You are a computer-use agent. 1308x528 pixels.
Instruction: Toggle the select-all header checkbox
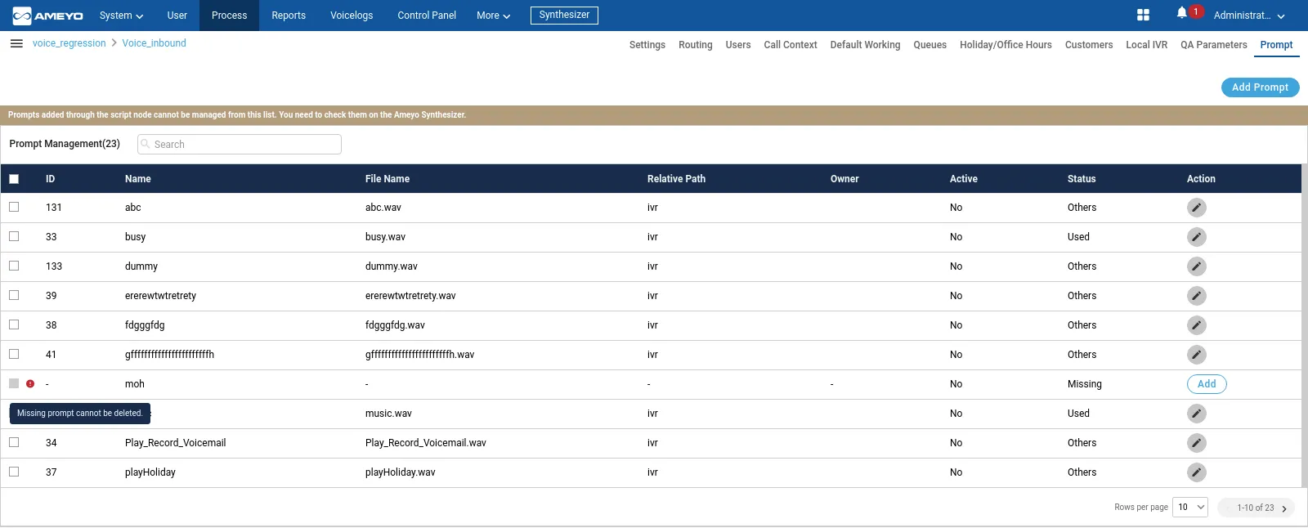(x=14, y=179)
